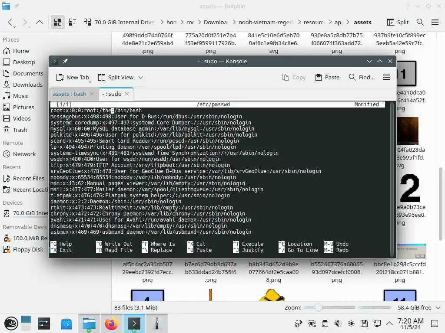445x333 pixels.
Task: Close the '- : sudo' tab
Action: [127, 94]
